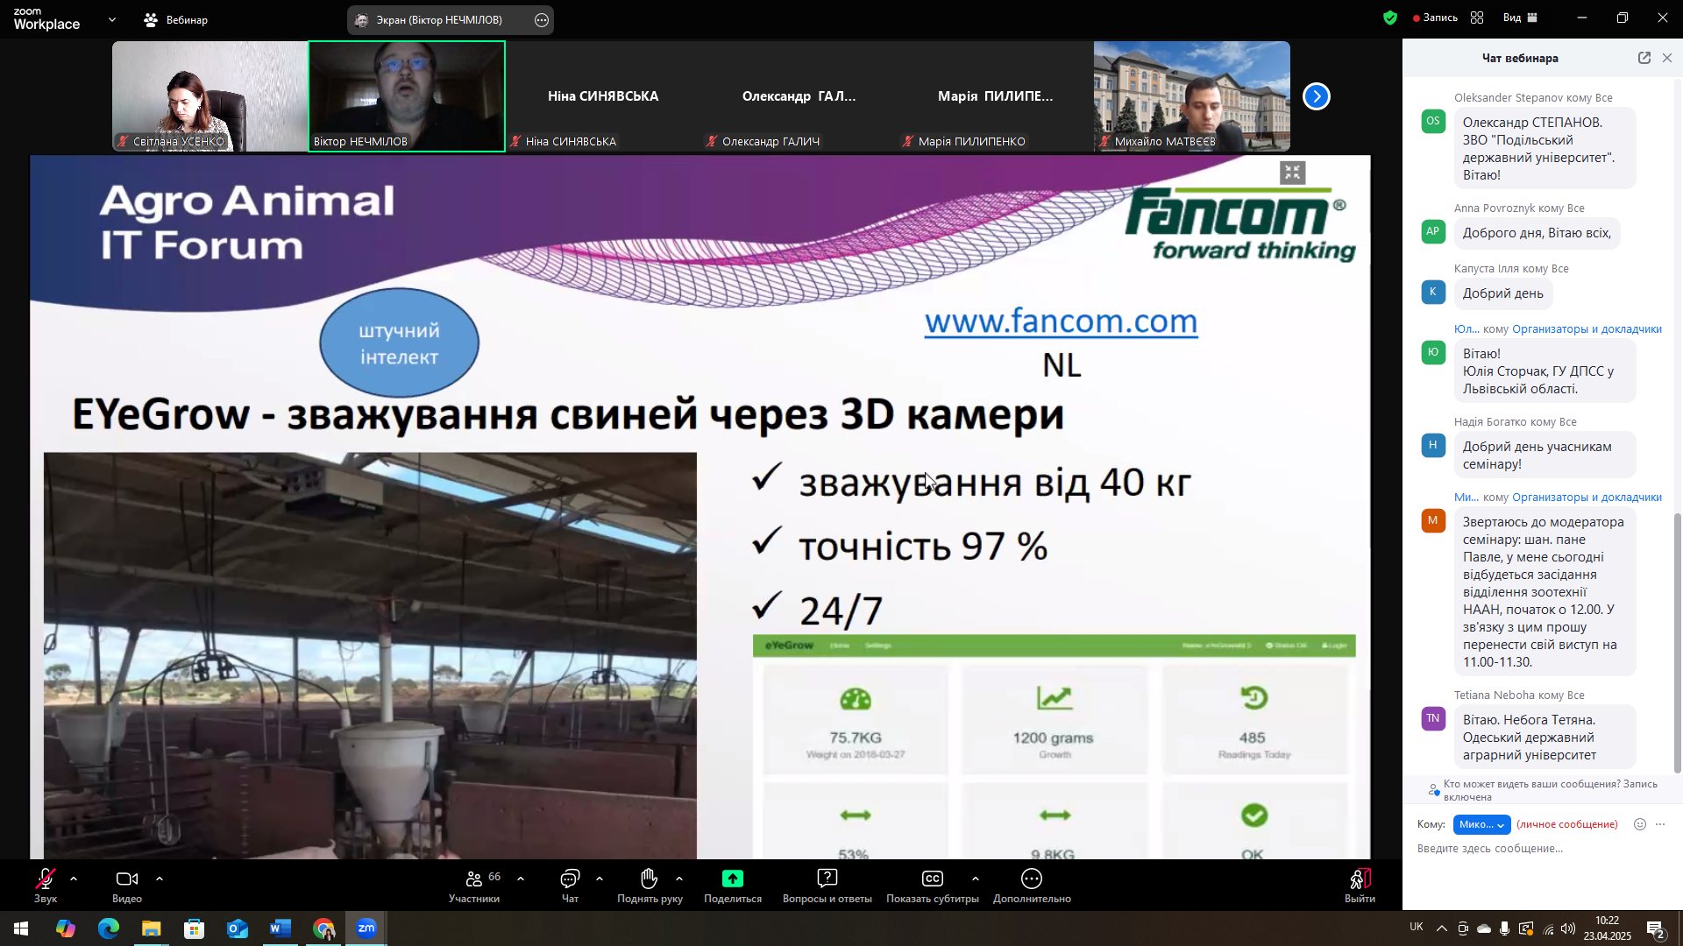Raise hand with Поднять руку
1683x946 pixels.
[x=650, y=886]
